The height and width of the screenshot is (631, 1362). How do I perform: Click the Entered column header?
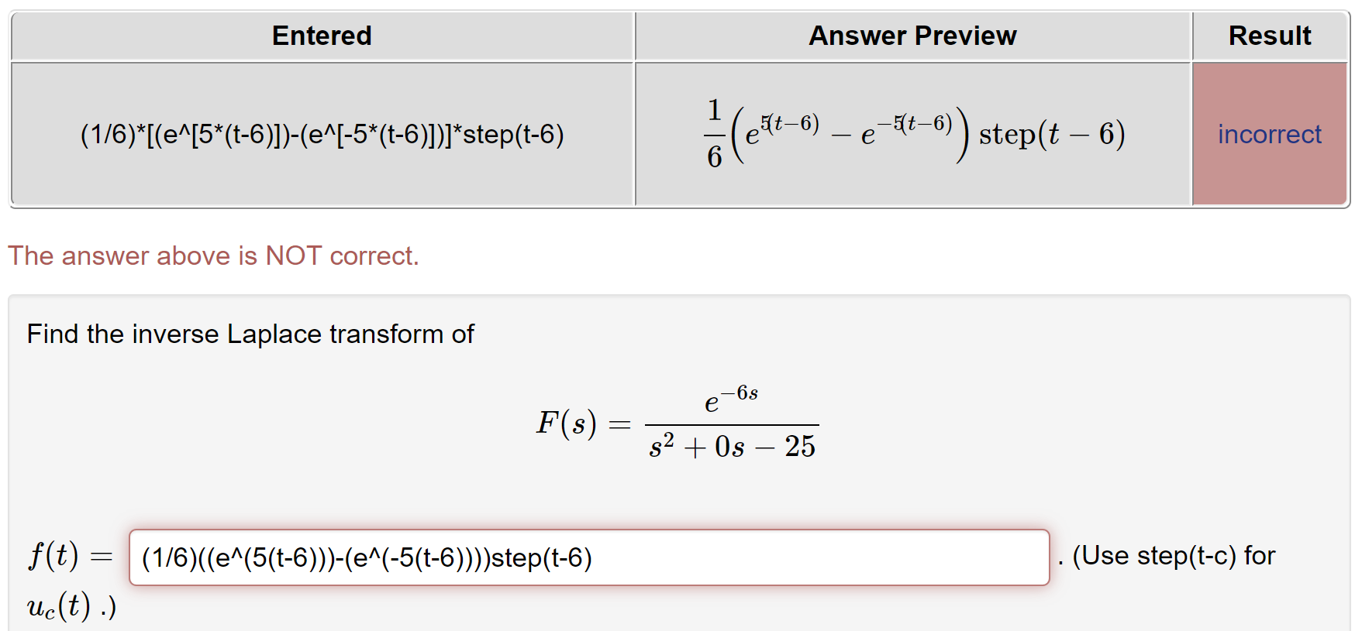(321, 35)
